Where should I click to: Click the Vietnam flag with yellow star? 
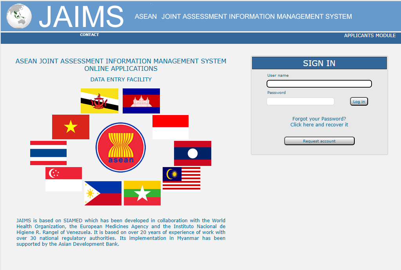[x=71, y=127]
